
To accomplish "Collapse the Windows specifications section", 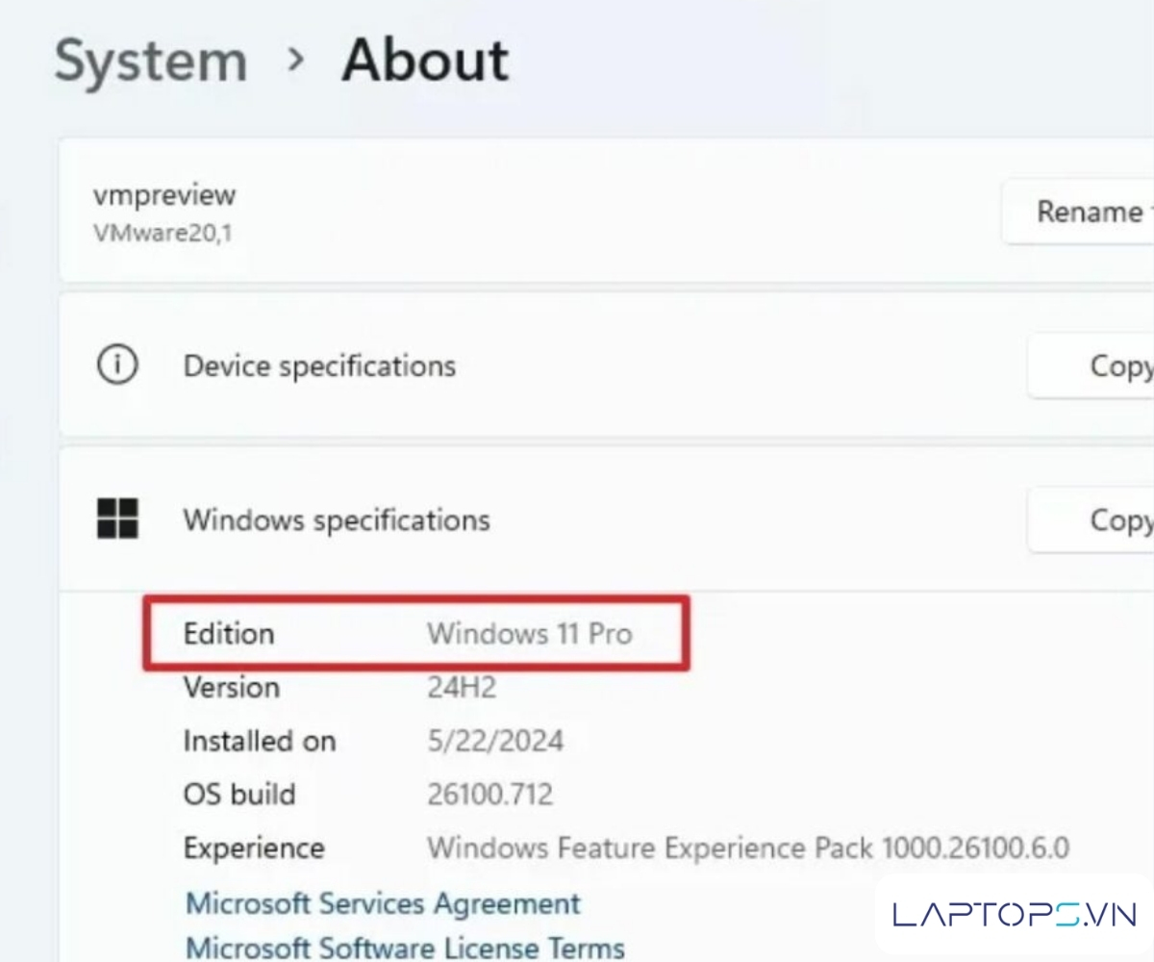I will click(x=337, y=520).
